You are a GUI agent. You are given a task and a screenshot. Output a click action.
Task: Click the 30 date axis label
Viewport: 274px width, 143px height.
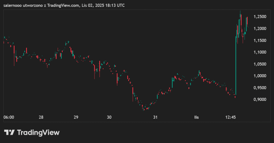109,117
